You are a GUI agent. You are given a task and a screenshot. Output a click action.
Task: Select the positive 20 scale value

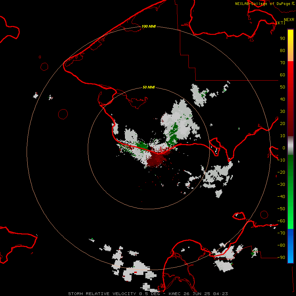(x=283, y=124)
